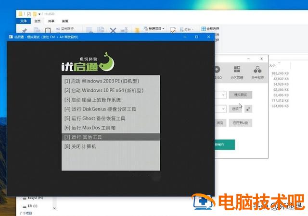The width and height of the screenshot is (308, 216).
Task: Switch to the 主页 ribbon tab
Action: [38, 21]
